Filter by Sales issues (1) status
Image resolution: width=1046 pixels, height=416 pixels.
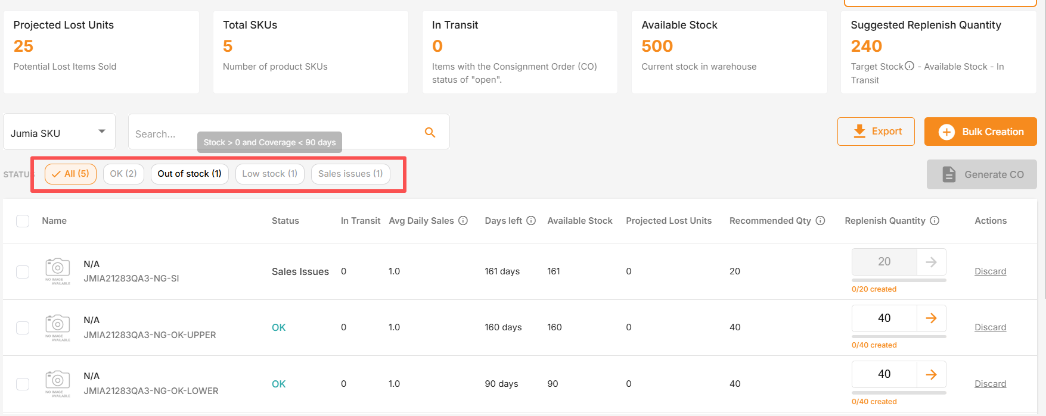(350, 174)
